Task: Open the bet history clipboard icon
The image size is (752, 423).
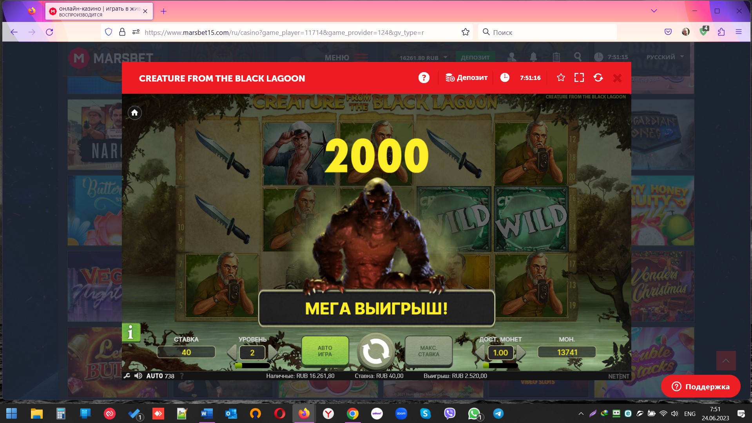Action: click(x=556, y=57)
